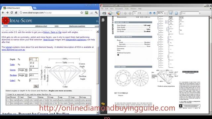Open the Pages panel icon in Reader sidebar
The image size is (212, 119).
103,20
